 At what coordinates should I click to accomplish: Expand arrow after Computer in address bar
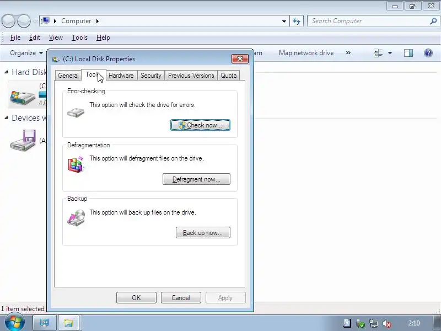tap(98, 21)
